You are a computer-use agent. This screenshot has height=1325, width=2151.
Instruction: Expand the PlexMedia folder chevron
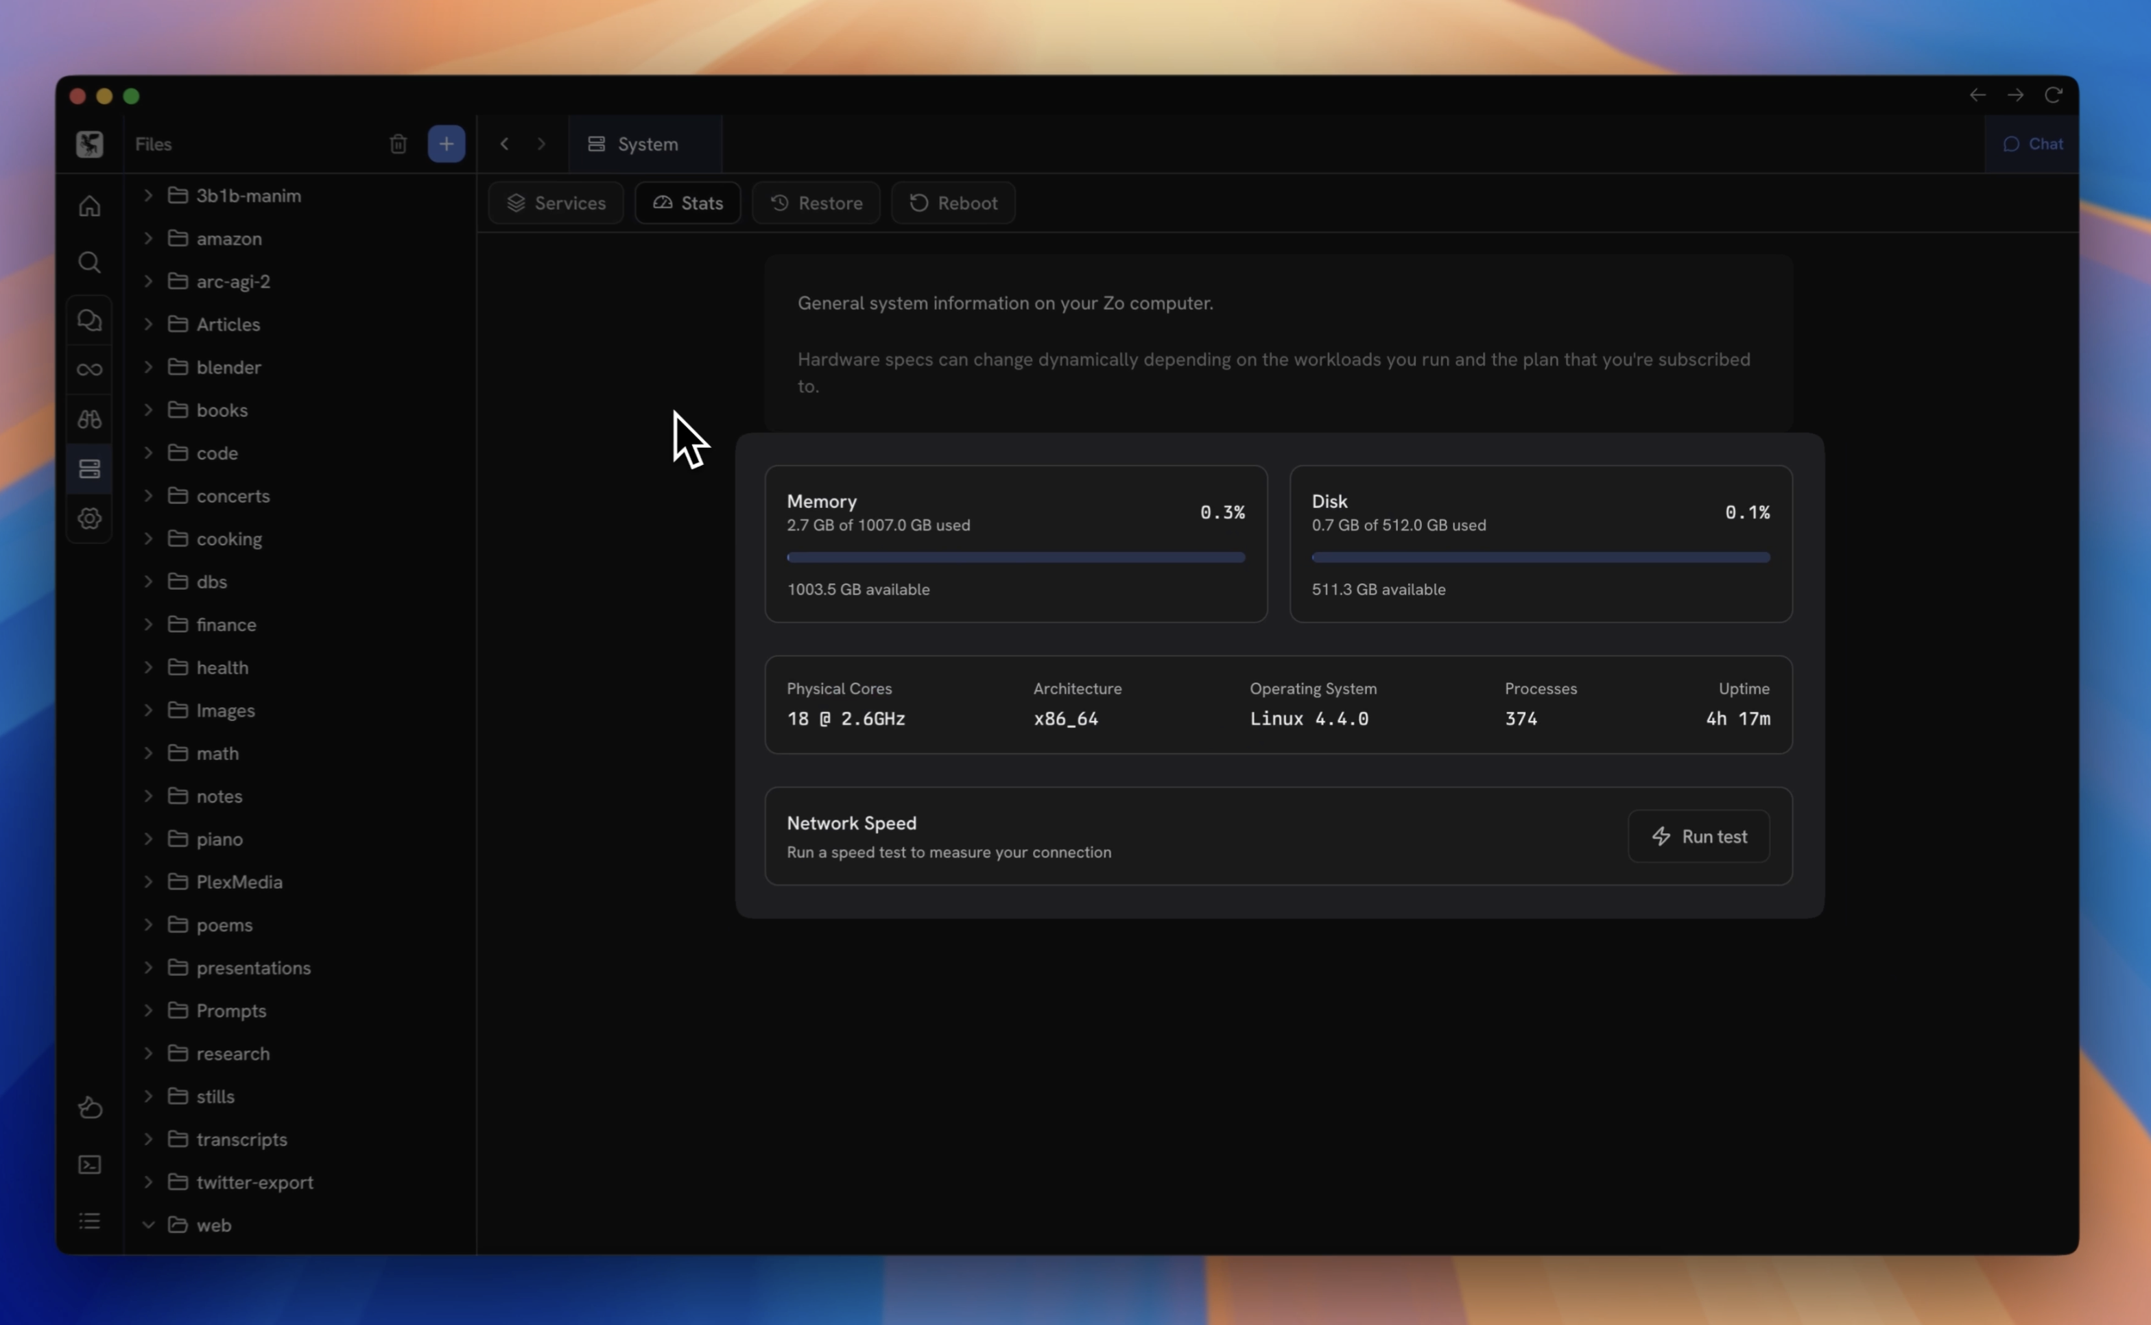(148, 881)
